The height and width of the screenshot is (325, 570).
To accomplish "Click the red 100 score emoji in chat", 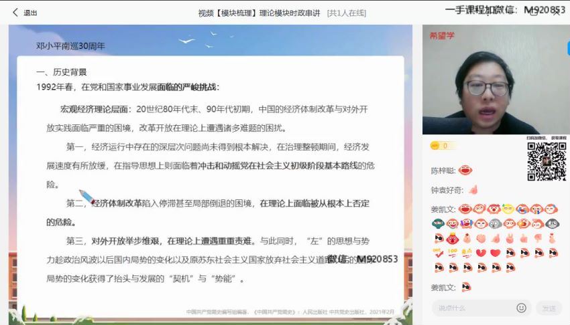I will (453, 253).
